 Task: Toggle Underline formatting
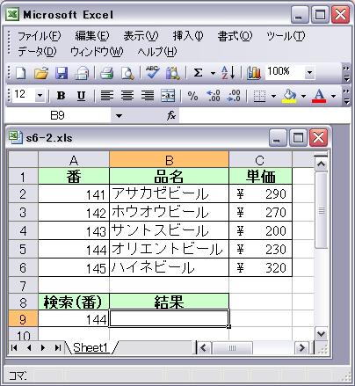coord(81,96)
